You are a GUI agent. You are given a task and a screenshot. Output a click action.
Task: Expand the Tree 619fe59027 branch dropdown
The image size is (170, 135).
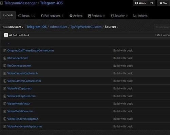pyautogui.click(x=13, y=27)
